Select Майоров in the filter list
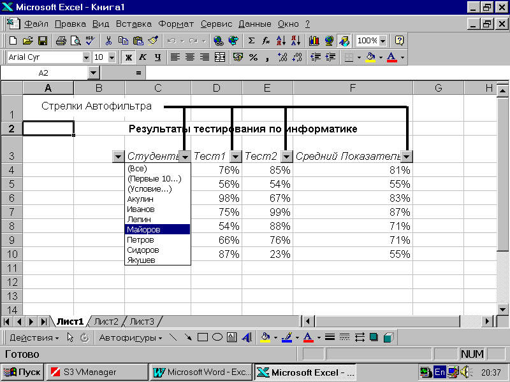The height and width of the screenshot is (382, 510). [157, 230]
